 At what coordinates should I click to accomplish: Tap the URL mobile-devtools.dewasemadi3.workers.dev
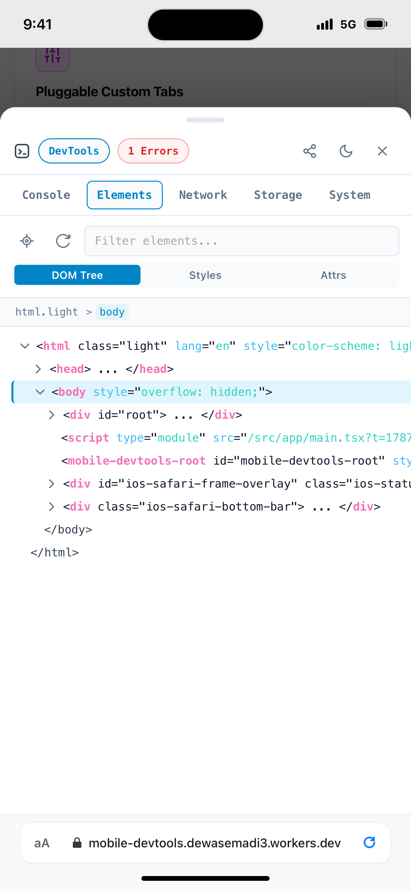click(214, 843)
